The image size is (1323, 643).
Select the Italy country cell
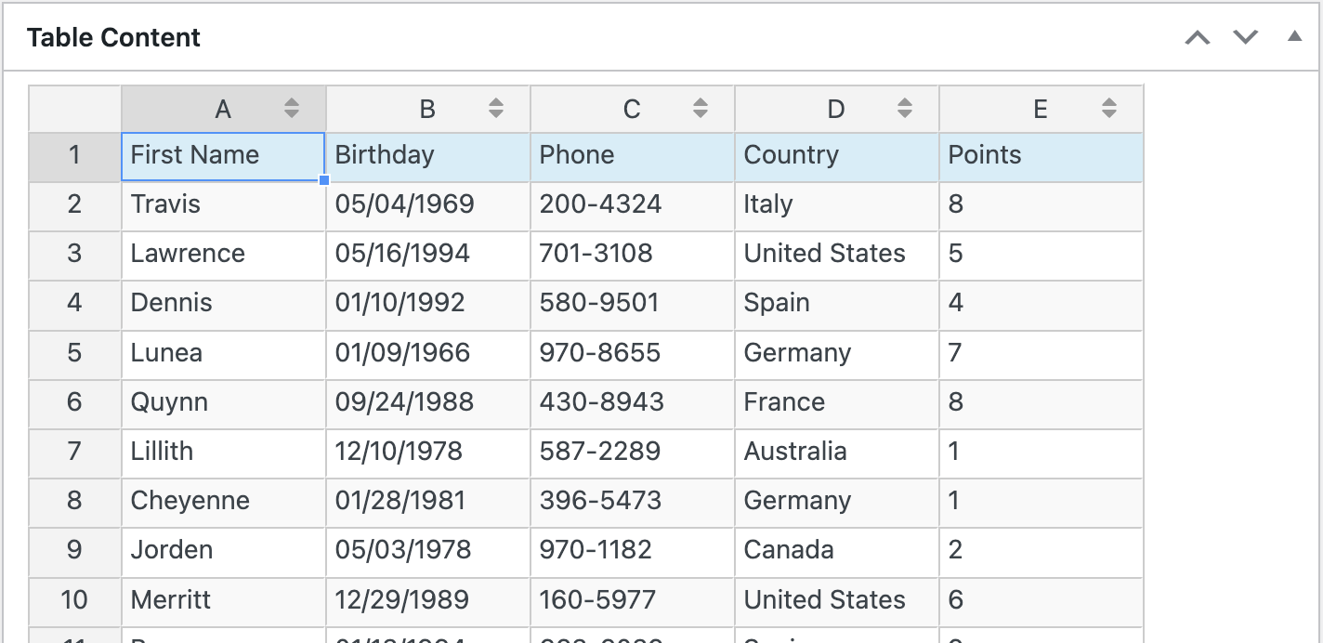click(836, 206)
